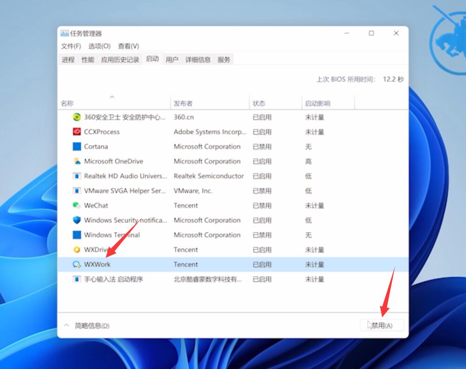The width and height of the screenshot is (466, 369).
Task: Switch to the 性能 tab
Action: (88, 60)
